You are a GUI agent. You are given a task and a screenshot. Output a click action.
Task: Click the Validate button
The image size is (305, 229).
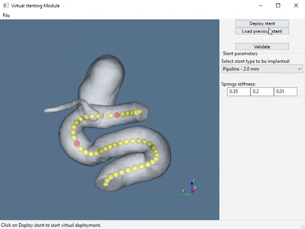coord(262,47)
